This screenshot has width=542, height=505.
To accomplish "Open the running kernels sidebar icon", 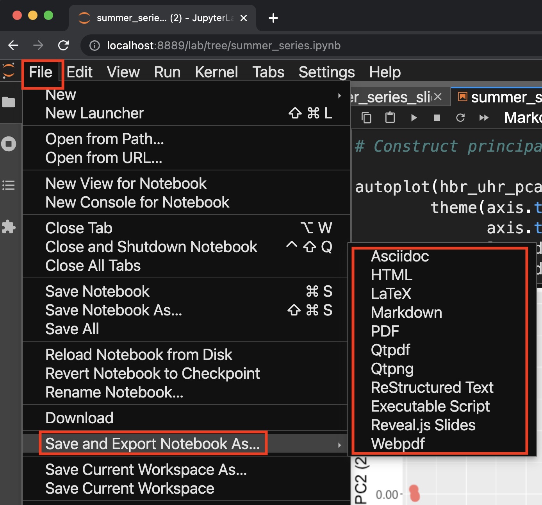I will pyautogui.click(x=9, y=144).
